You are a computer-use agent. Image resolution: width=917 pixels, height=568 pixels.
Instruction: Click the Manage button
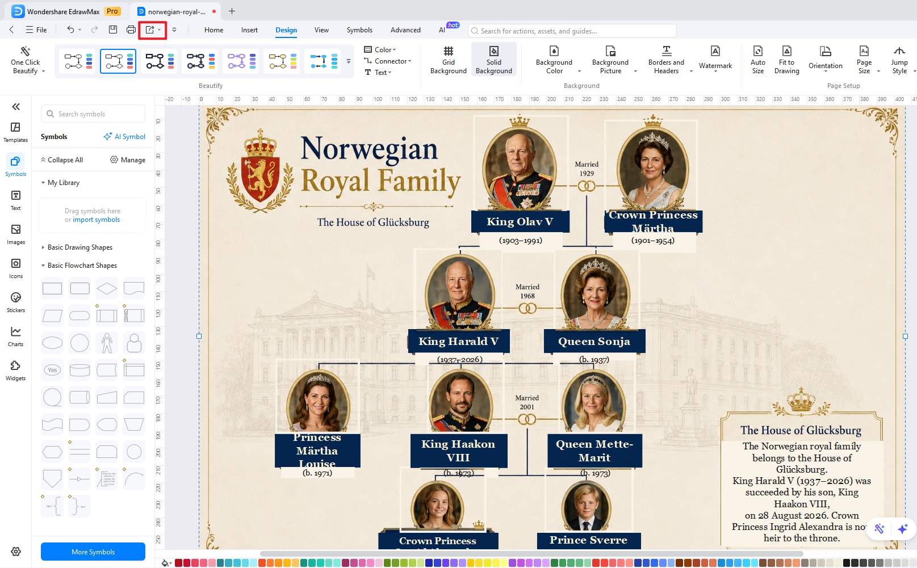[x=128, y=160]
